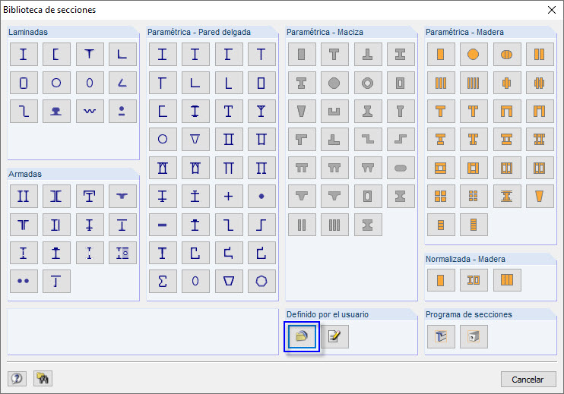Pick the wavy sheet pile section

click(90, 110)
